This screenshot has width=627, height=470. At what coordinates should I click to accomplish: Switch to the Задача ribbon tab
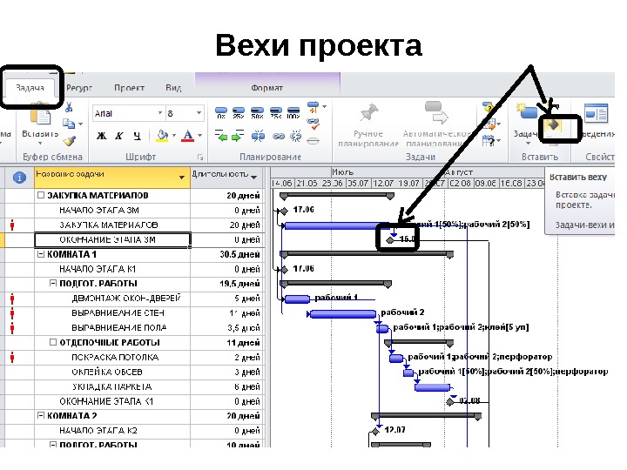click(x=30, y=88)
